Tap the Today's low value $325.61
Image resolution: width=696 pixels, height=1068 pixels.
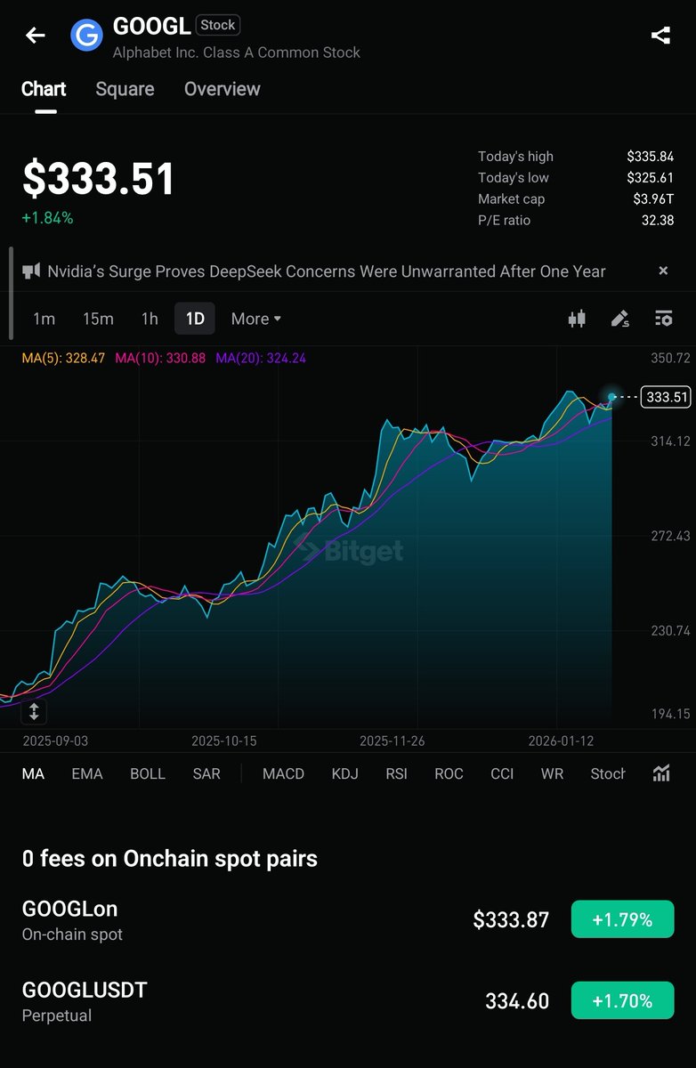coord(650,178)
